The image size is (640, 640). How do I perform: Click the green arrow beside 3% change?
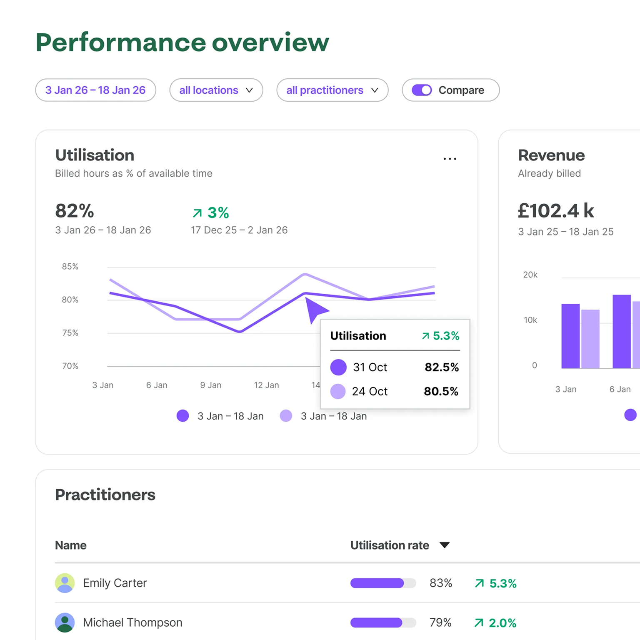(197, 213)
